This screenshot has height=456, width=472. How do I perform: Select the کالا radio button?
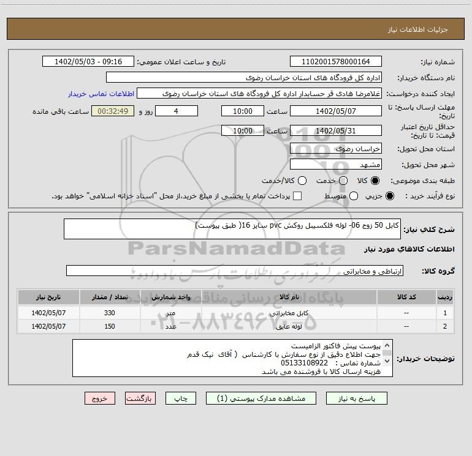pos(375,181)
